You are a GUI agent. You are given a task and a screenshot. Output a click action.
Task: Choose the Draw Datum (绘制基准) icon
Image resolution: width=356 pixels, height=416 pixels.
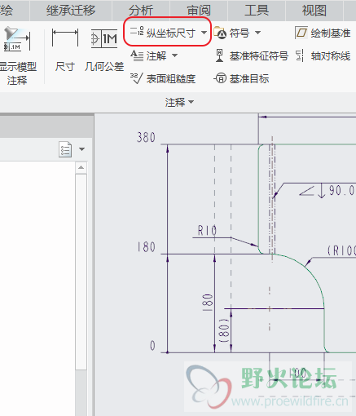(301, 33)
